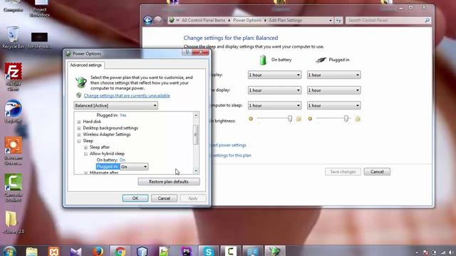Open Google Chrome from the taskbar
456x256 pixels.
coord(120,251)
